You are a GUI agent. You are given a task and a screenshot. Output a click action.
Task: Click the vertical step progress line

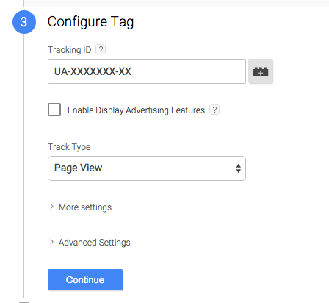[x=24, y=165]
